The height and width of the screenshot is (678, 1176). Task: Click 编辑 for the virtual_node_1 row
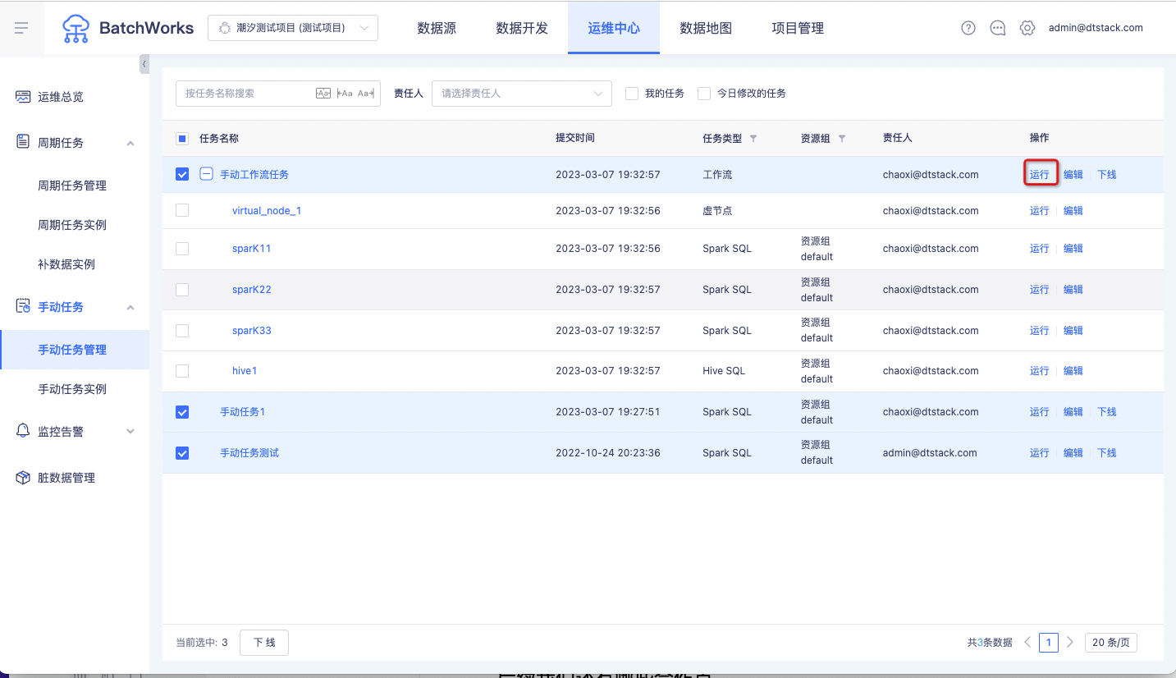click(1073, 211)
